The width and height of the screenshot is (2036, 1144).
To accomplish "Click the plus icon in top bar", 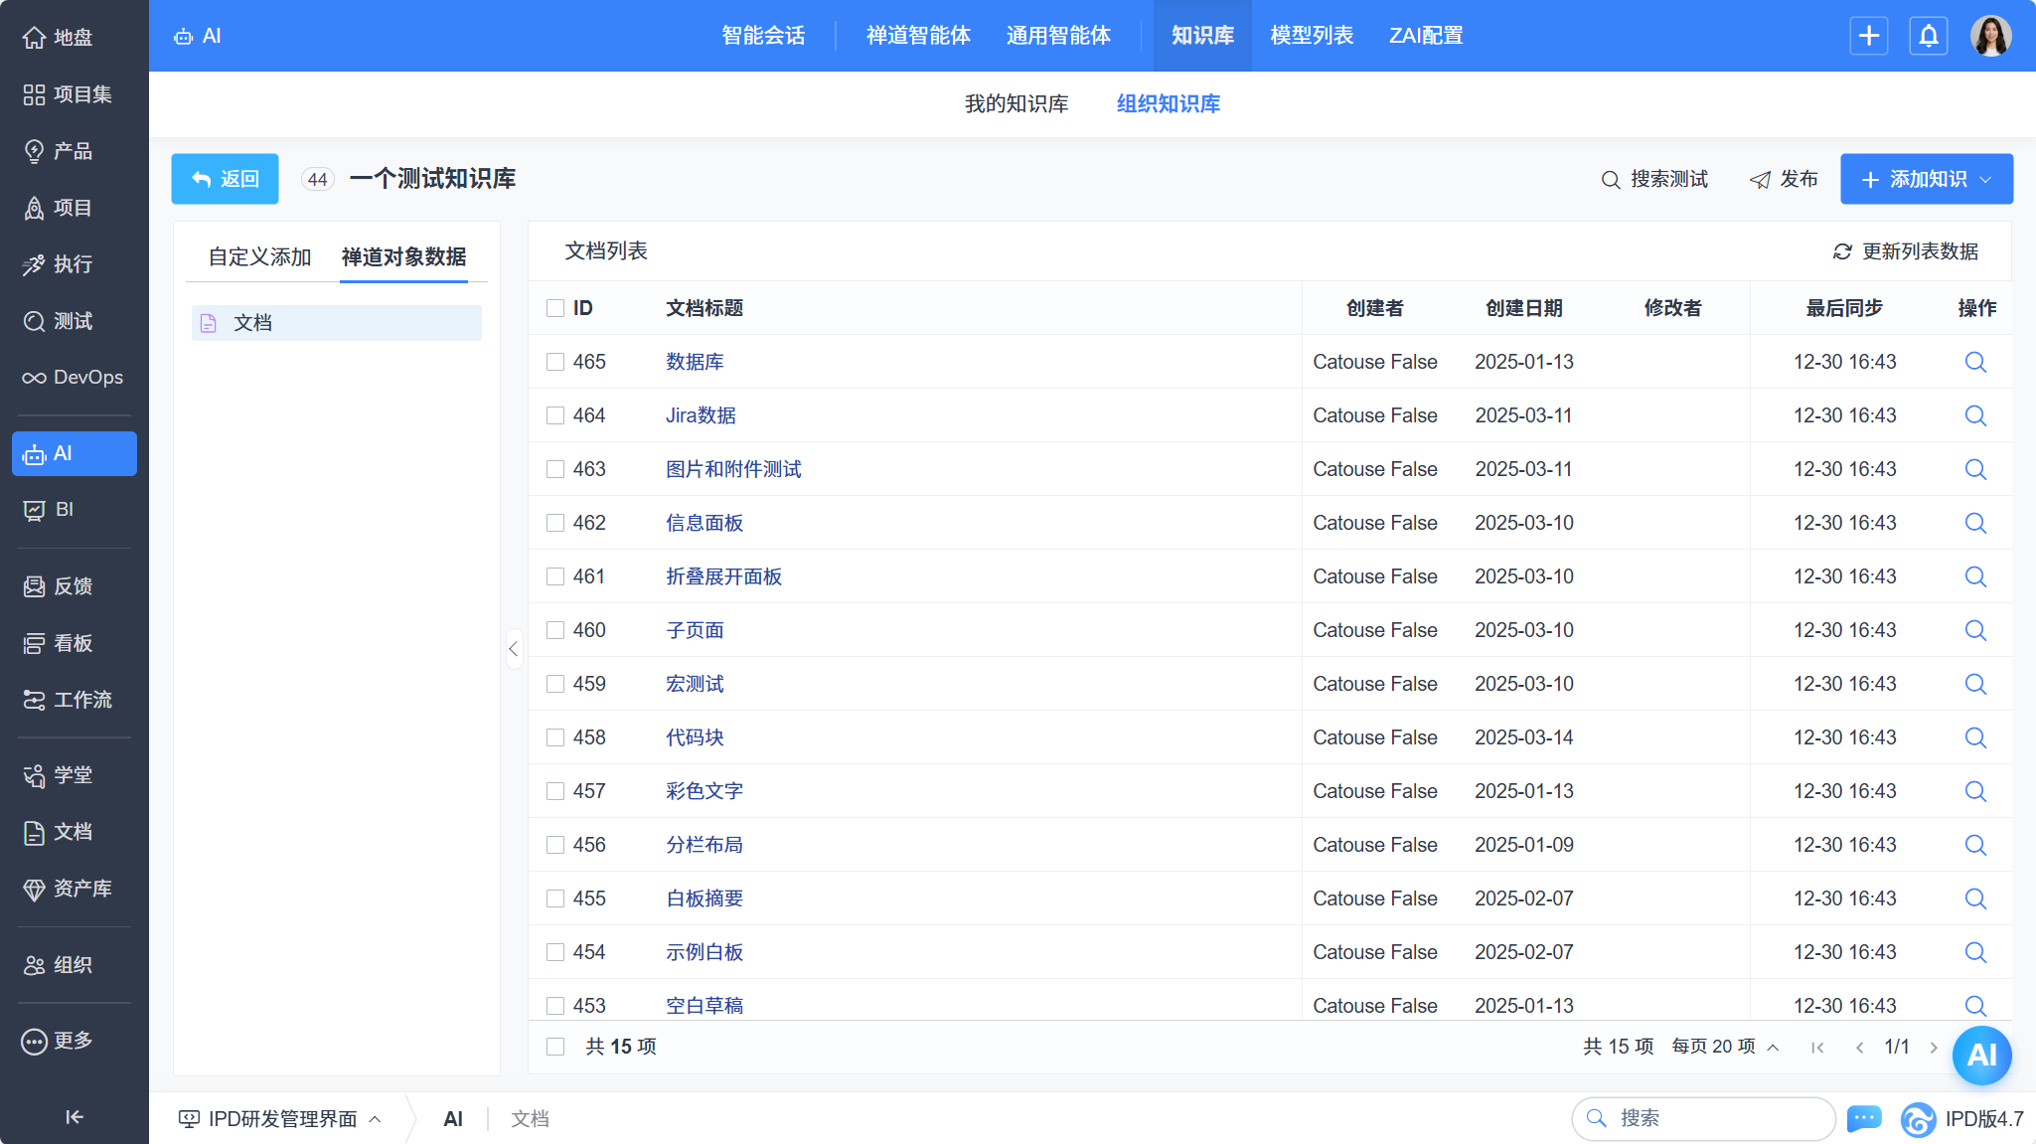I will (1868, 36).
